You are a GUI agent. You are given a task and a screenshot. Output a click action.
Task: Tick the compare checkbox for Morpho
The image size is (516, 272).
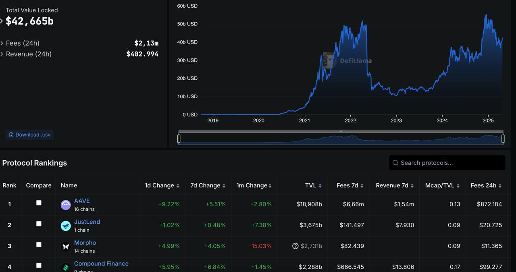pyautogui.click(x=39, y=245)
